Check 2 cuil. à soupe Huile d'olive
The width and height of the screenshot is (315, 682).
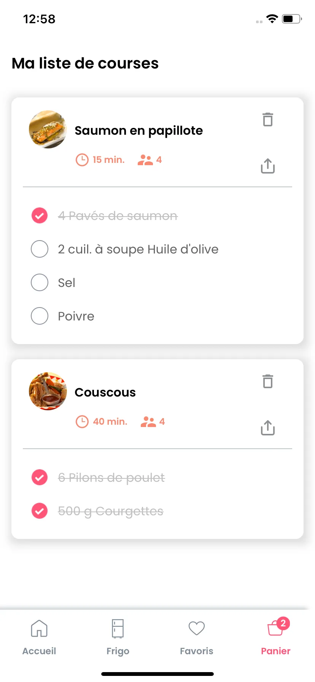(x=40, y=249)
